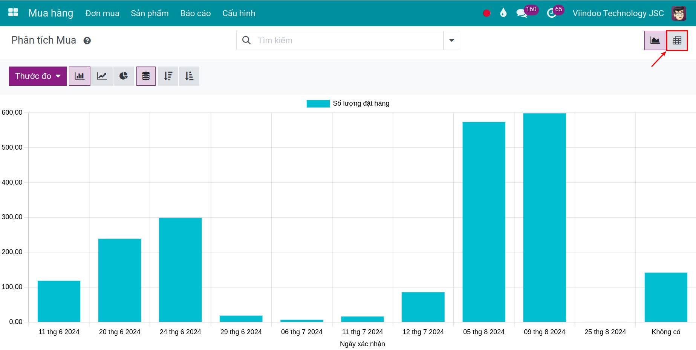Sort bars in descending order

168,76
